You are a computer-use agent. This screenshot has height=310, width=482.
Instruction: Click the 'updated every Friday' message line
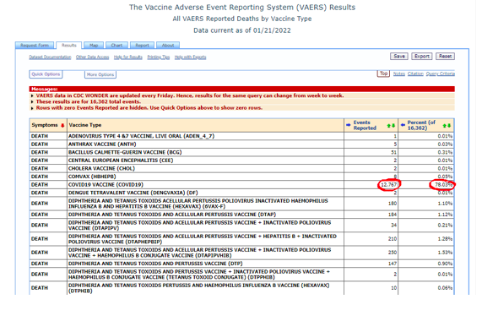[x=190, y=95]
